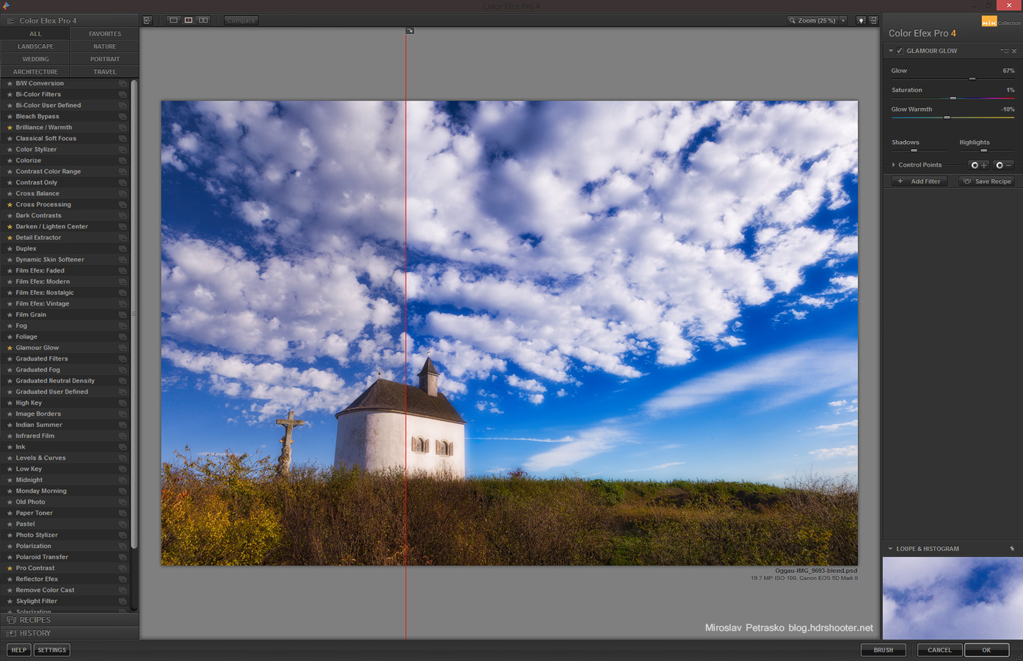Click the OK button
The width and height of the screenshot is (1023, 661).
(986, 650)
